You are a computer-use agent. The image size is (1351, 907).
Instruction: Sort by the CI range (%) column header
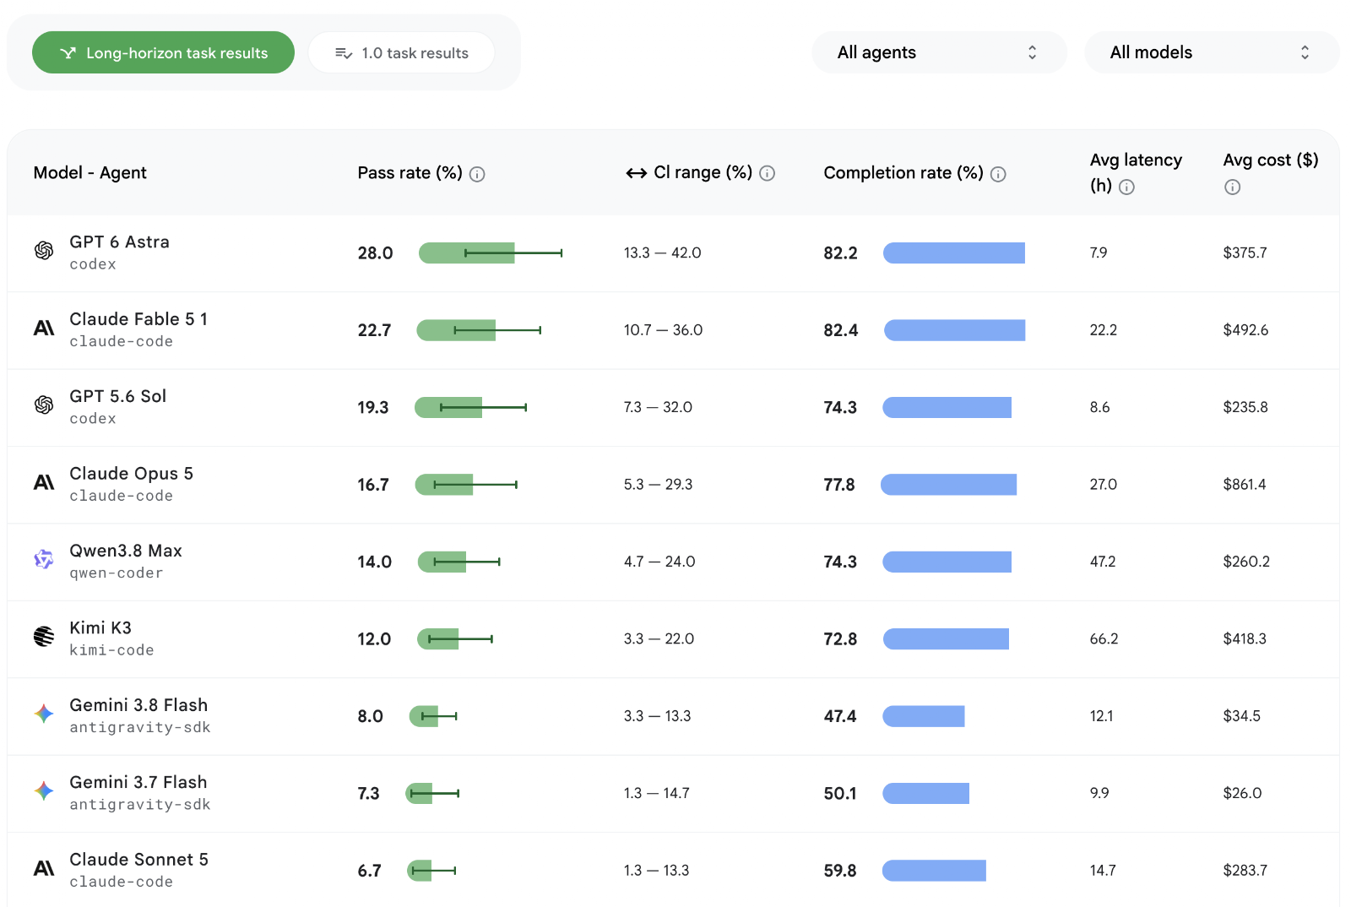[x=703, y=173]
